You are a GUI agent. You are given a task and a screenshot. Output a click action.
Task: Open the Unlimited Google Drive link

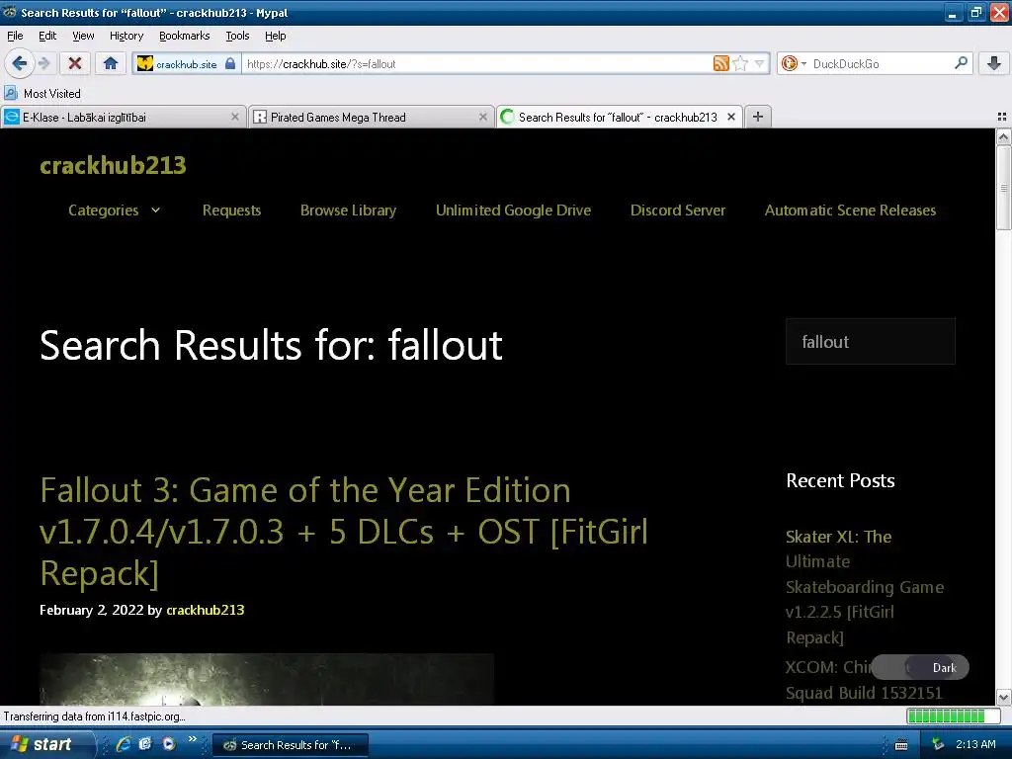tap(513, 211)
